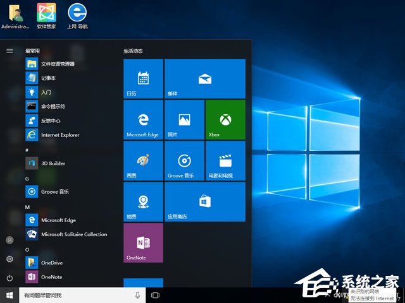Open the OneNote purple tile
Viewport: 405px width, 303px height.
(x=143, y=242)
